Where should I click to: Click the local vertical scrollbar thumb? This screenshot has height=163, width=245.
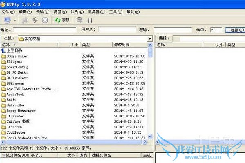click(x=150, y=53)
